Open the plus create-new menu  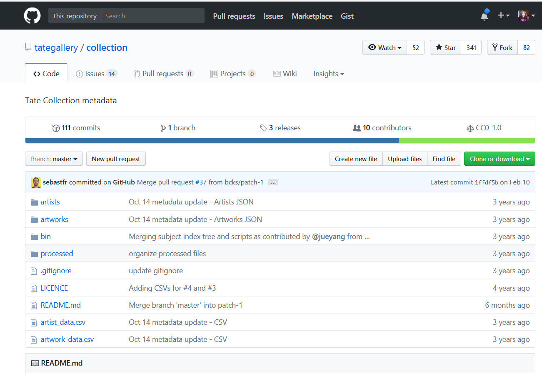pyautogui.click(x=504, y=15)
